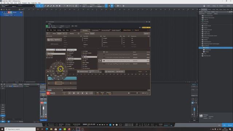Arm record on the EZbass track
The image size is (233, 131).
tap(9, 12)
